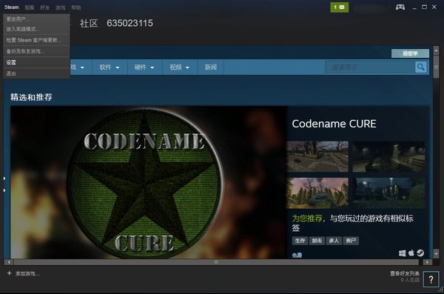Click the 精选和推荐 section heading
The height and width of the screenshot is (294, 444).
(x=31, y=97)
